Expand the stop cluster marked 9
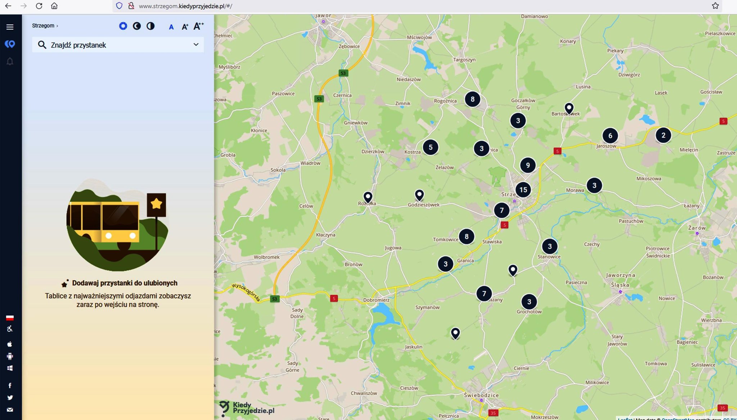737x420 pixels. pos(528,165)
